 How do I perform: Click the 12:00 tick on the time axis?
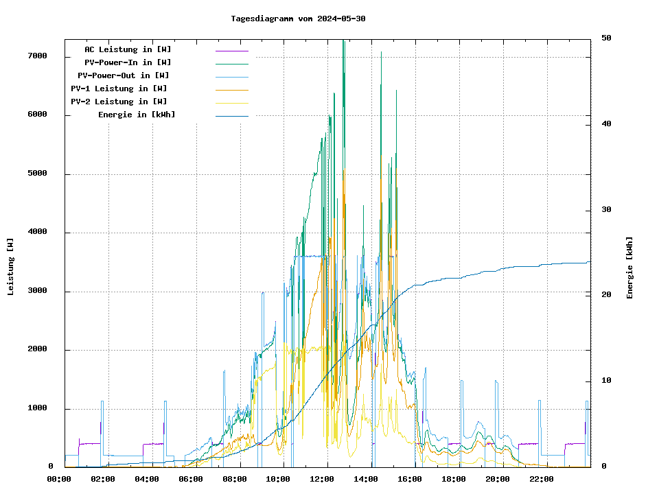322,479
